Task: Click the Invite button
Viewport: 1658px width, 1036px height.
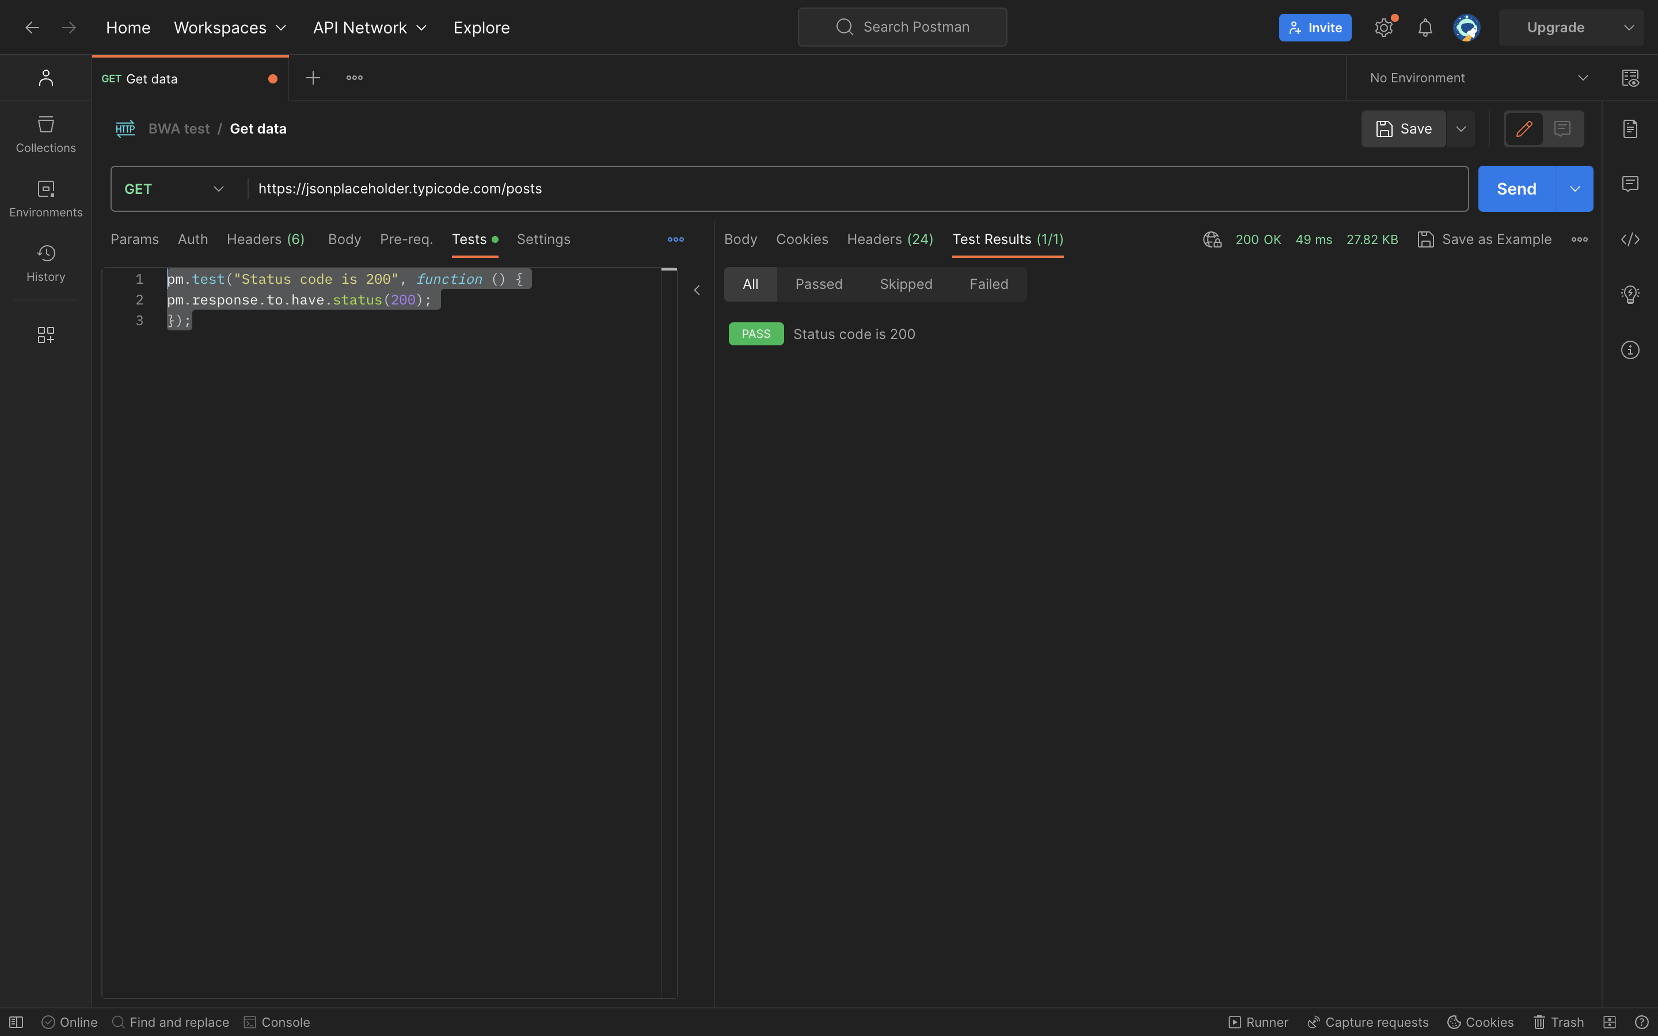Action: coord(1315,28)
